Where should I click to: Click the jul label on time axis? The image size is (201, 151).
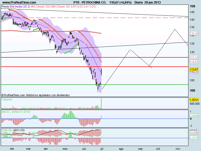[x=102, y=149]
